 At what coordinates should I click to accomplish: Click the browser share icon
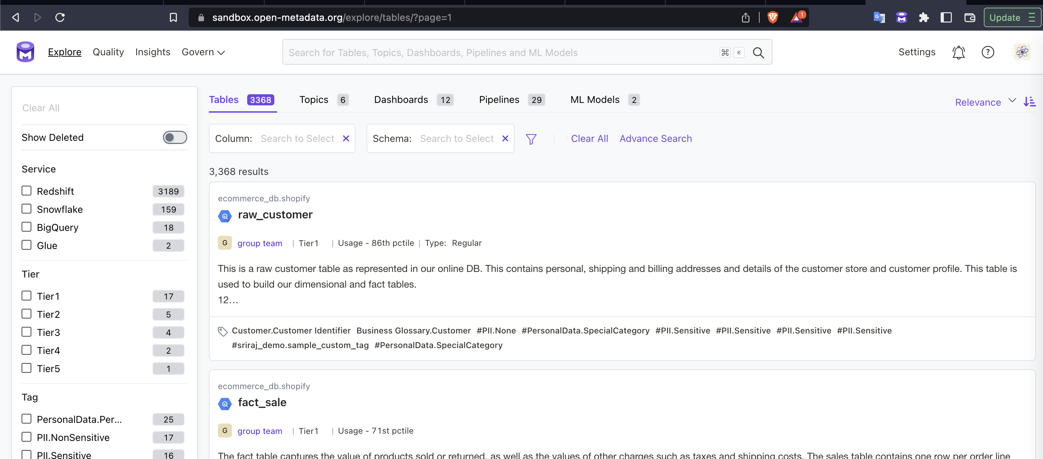(745, 17)
